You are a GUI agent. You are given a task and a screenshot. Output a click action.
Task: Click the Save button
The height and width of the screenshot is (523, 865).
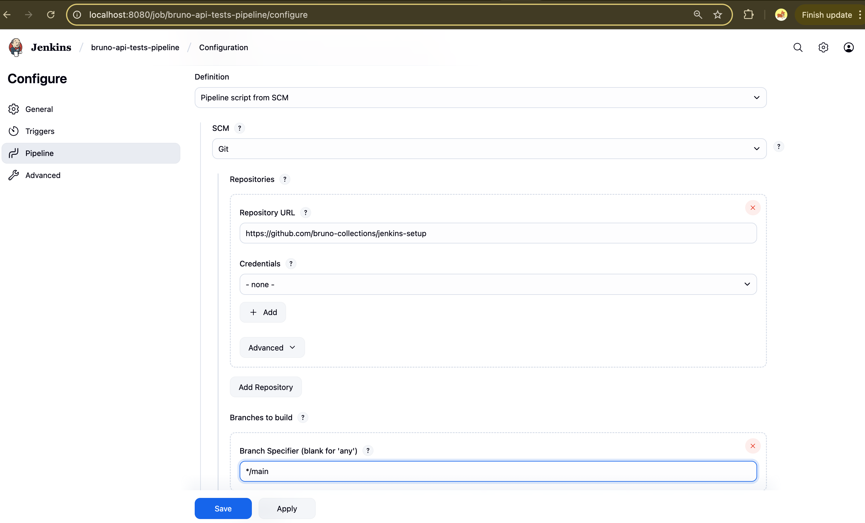point(223,508)
